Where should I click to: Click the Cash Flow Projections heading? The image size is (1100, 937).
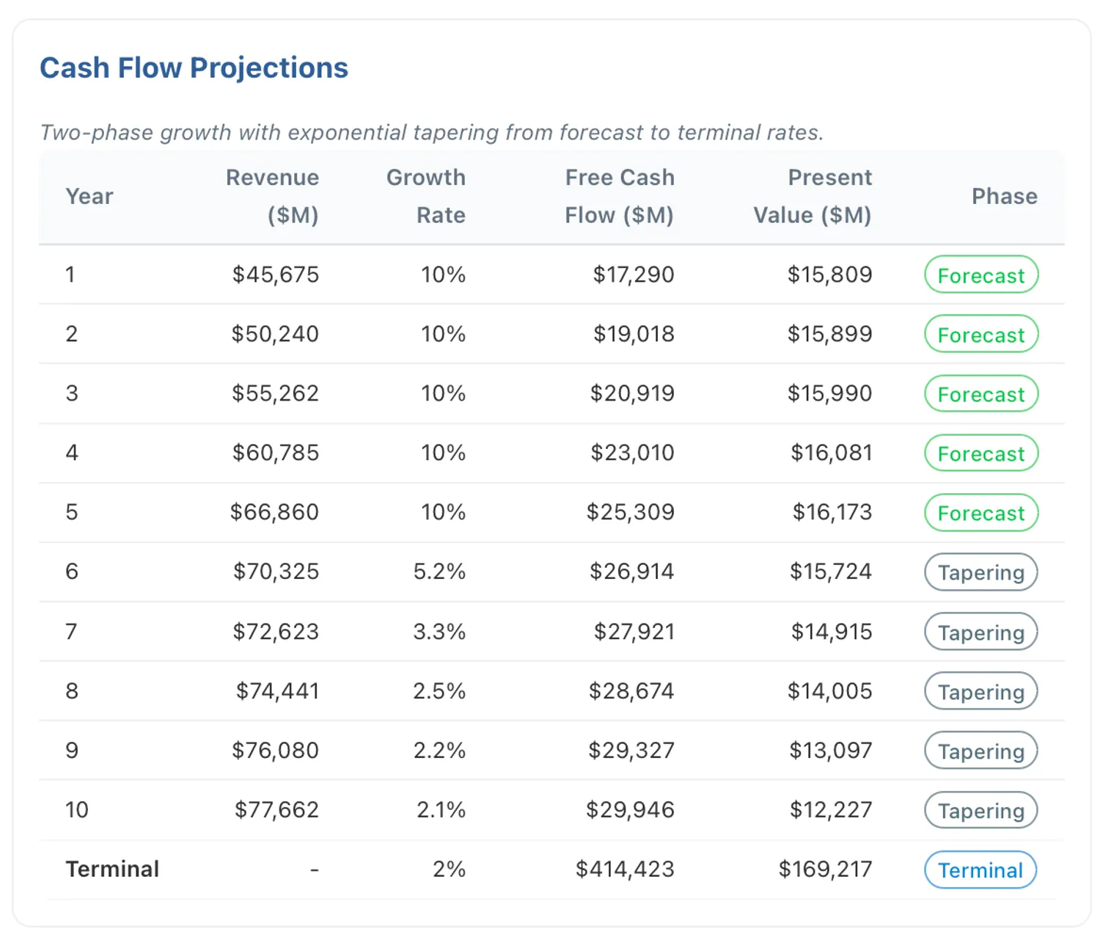[x=194, y=68]
